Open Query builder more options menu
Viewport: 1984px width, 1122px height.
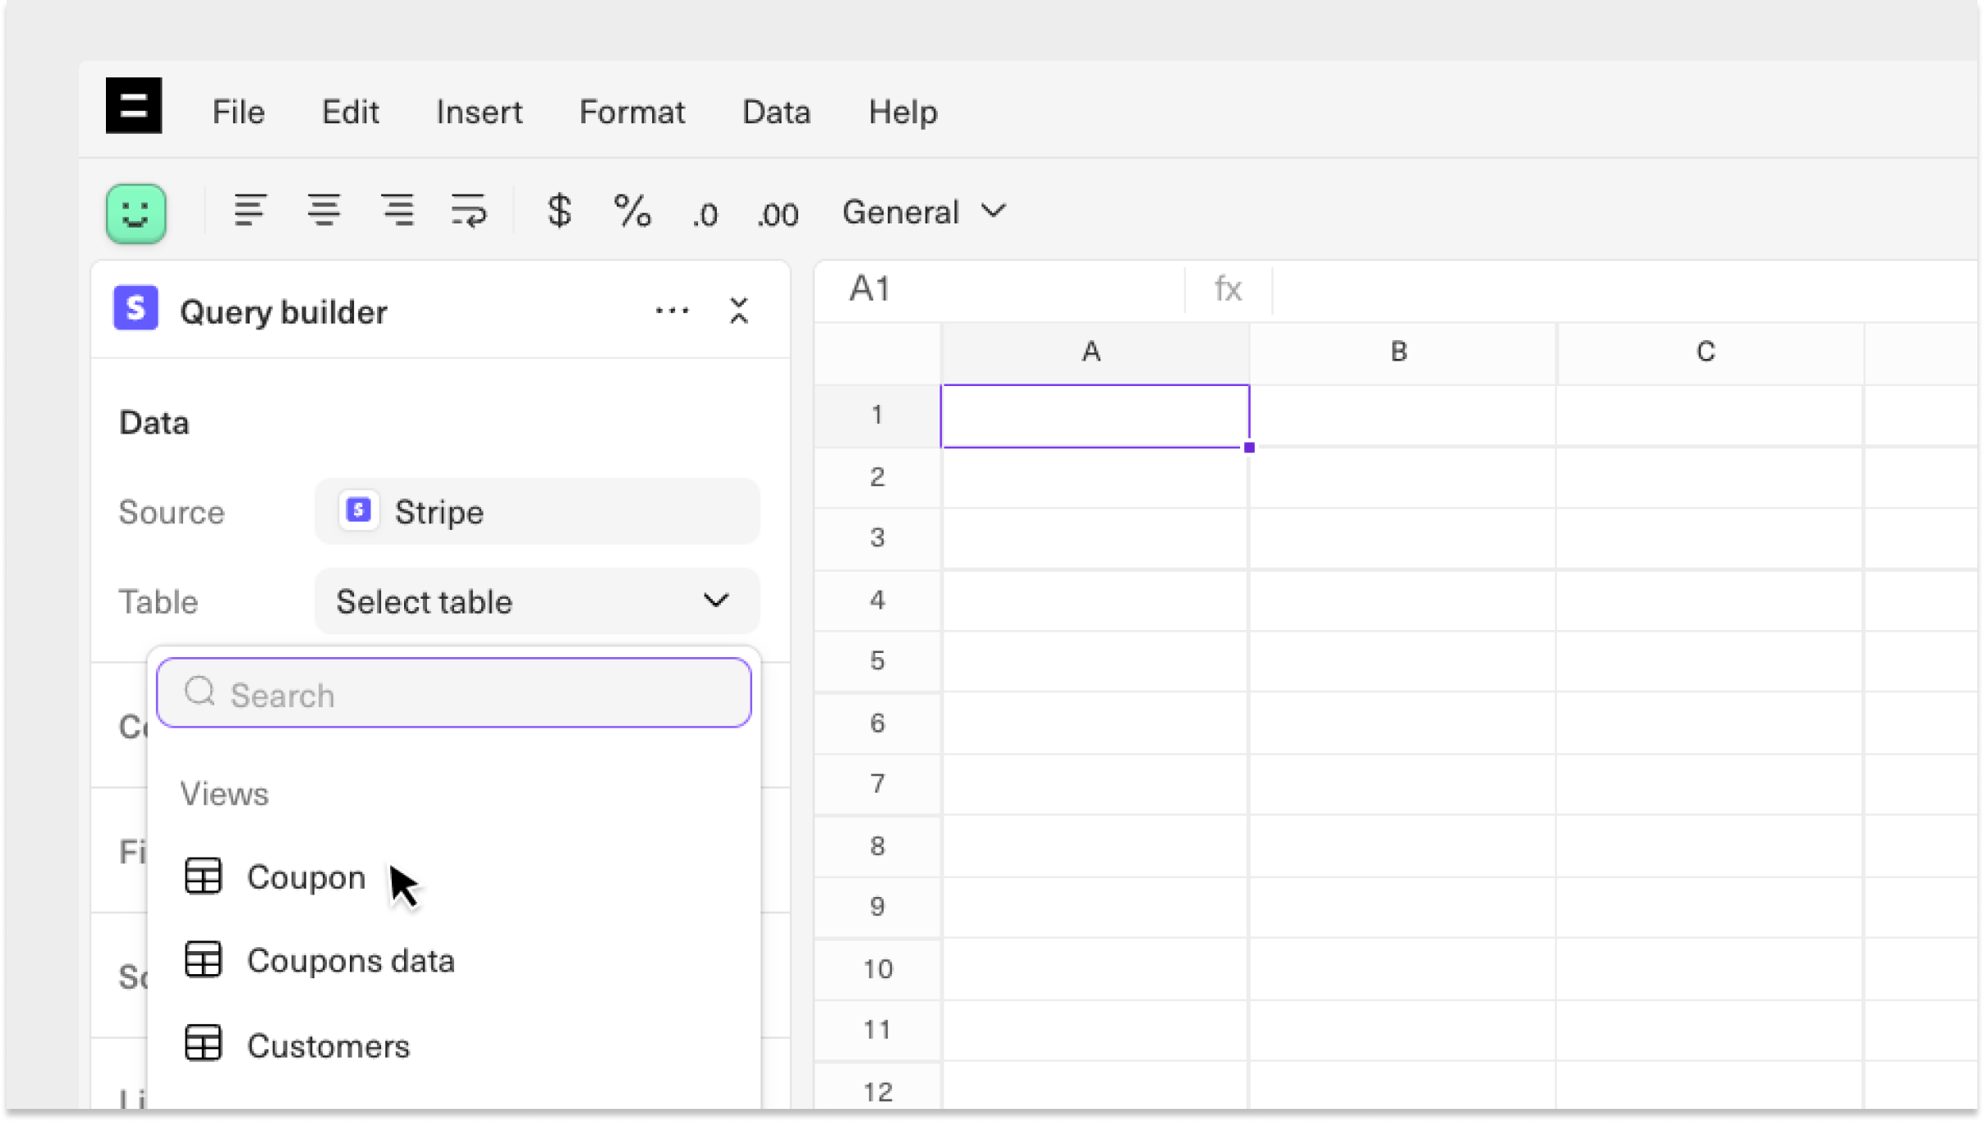pos(672,310)
